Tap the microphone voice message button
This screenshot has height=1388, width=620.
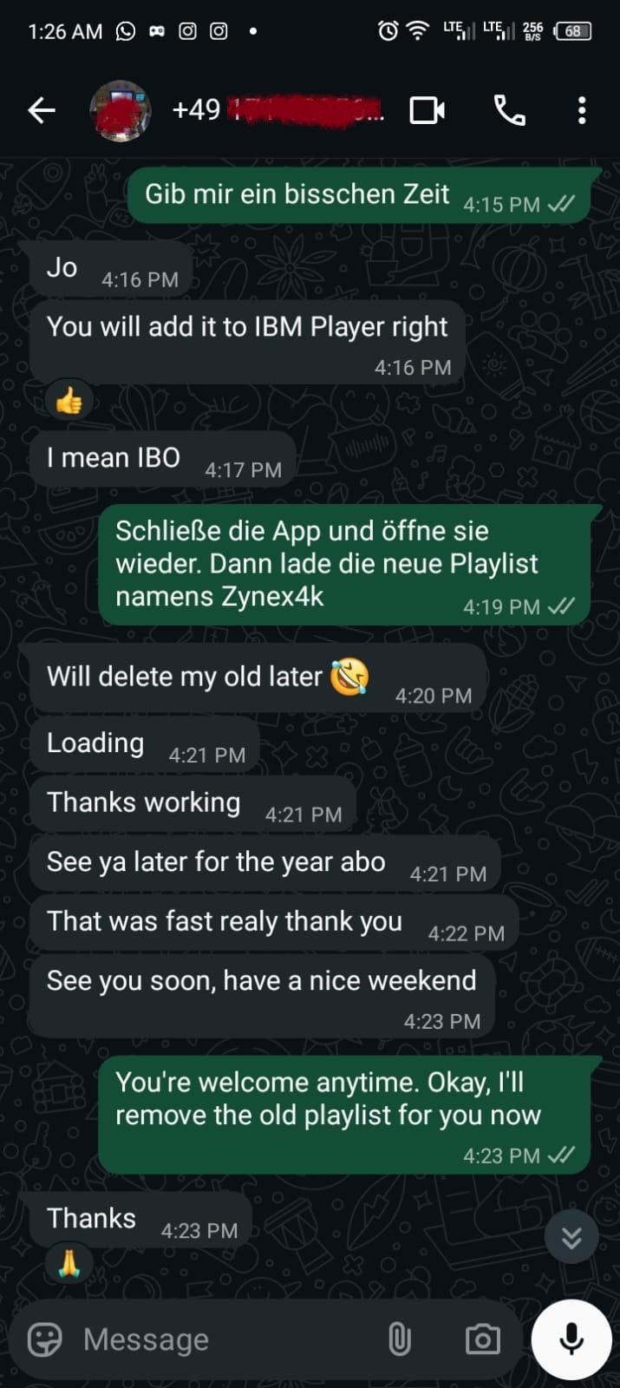tap(571, 1339)
